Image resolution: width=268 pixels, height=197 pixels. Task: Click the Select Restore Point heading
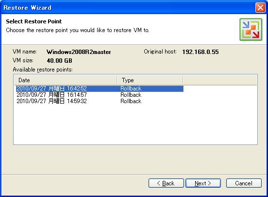click(34, 21)
